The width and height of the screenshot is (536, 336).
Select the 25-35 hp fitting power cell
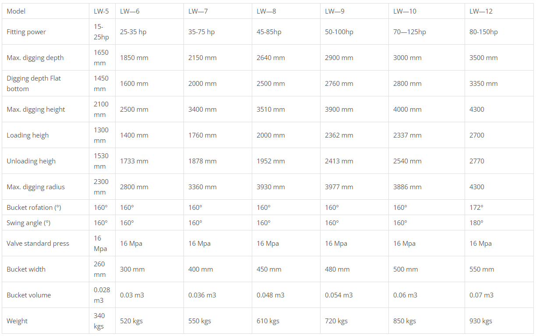tap(133, 32)
